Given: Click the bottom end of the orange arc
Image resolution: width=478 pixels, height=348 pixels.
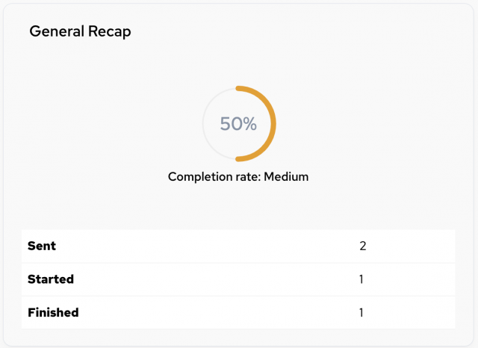Looking at the screenshot, I should point(239,159).
